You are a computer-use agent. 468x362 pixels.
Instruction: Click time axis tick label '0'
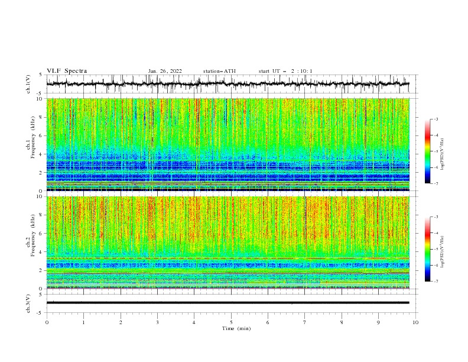point(47,322)
